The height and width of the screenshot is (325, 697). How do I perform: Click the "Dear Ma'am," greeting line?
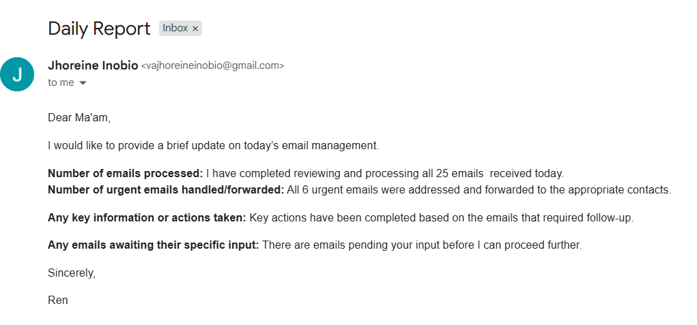79,118
